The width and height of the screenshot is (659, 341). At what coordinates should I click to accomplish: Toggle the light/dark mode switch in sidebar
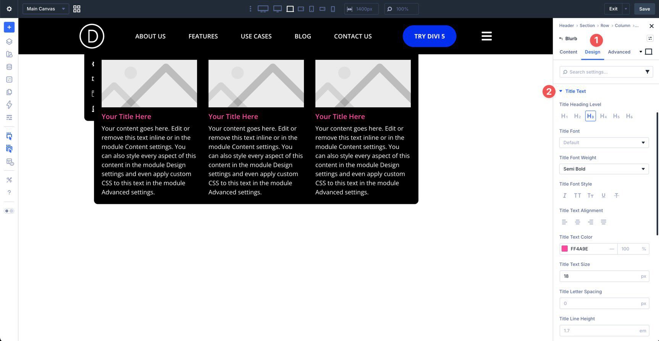(x=9, y=211)
